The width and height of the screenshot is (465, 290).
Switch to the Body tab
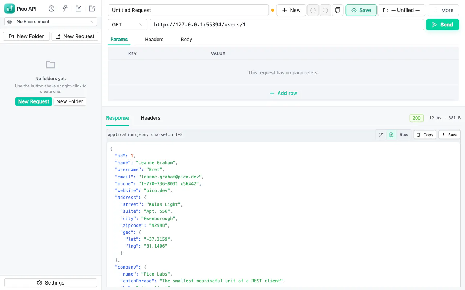(186, 39)
